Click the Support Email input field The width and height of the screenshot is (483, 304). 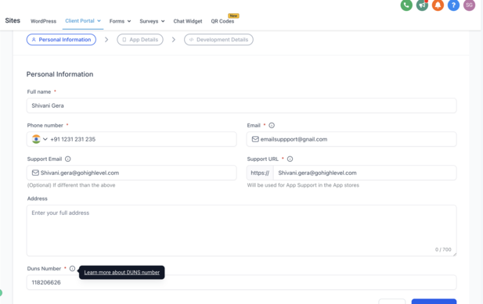tap(132, 173)
